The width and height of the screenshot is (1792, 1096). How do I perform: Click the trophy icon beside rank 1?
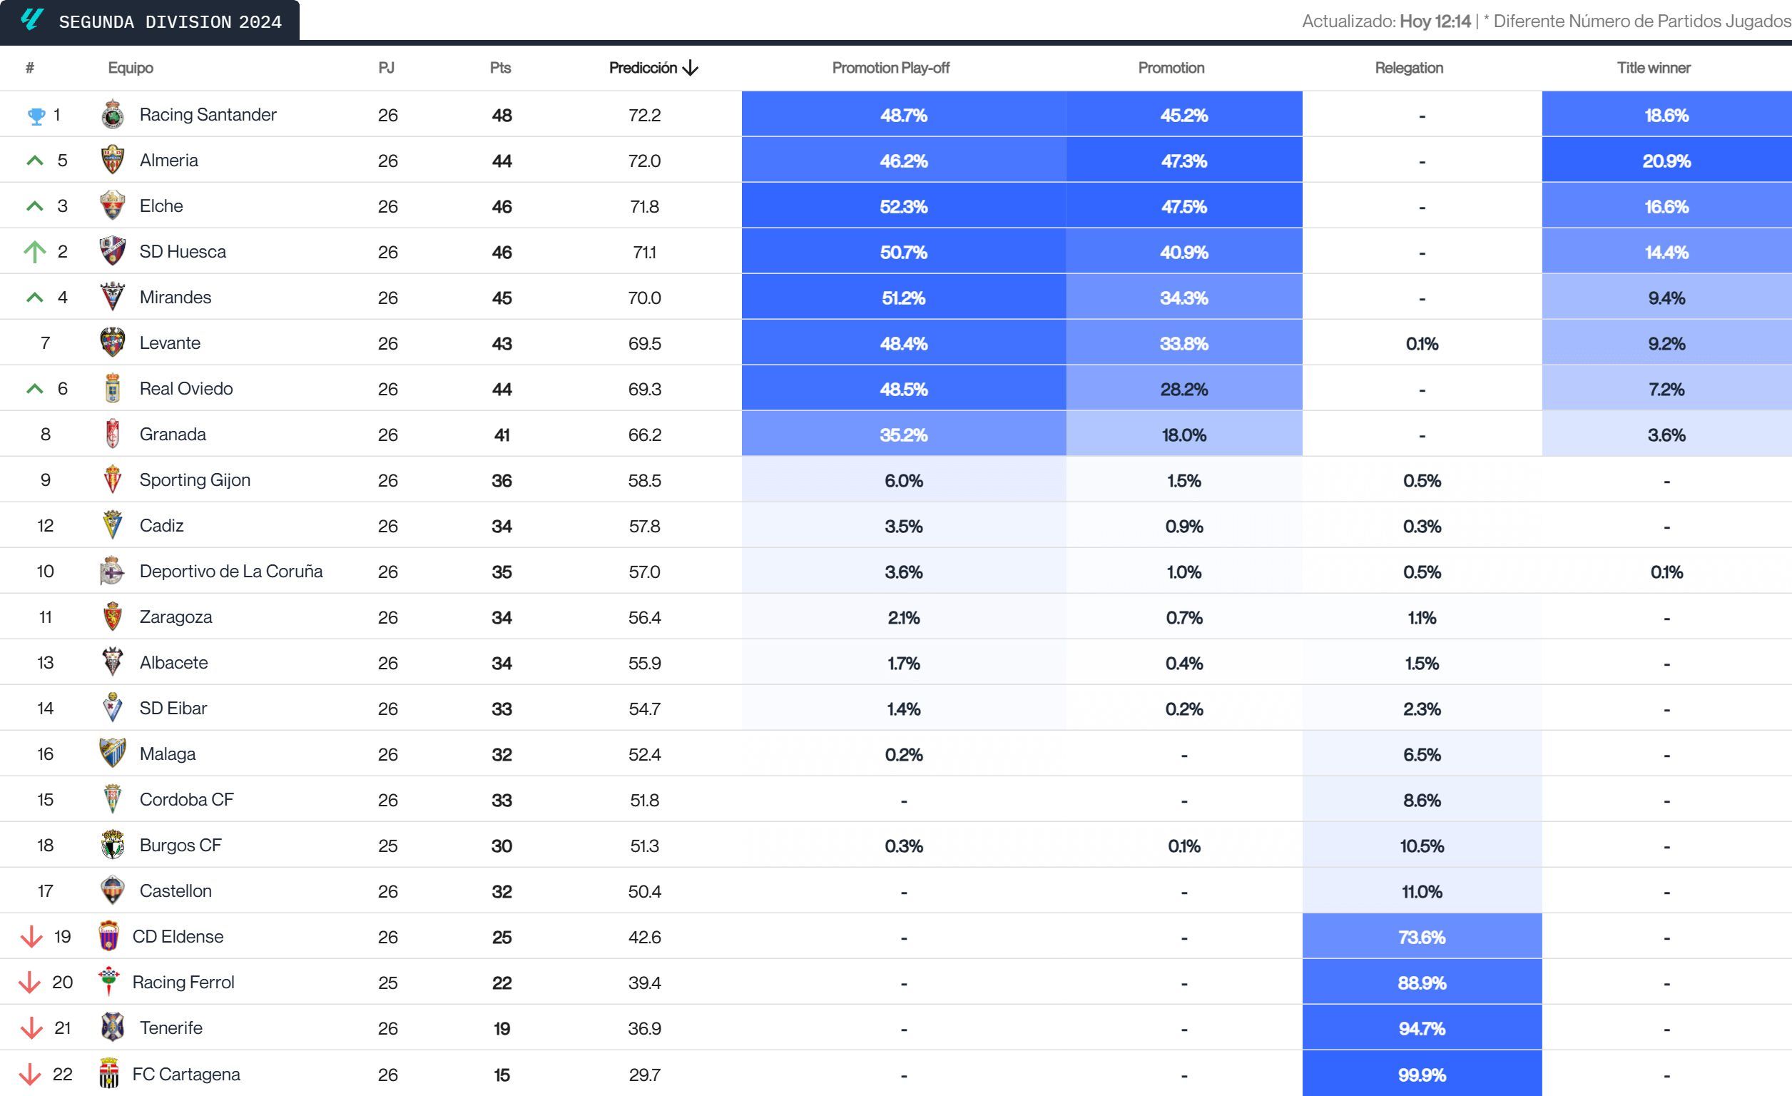pyautogui.click(x=36, y=116)
